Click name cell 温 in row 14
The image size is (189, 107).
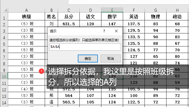(x=52, y=102)
